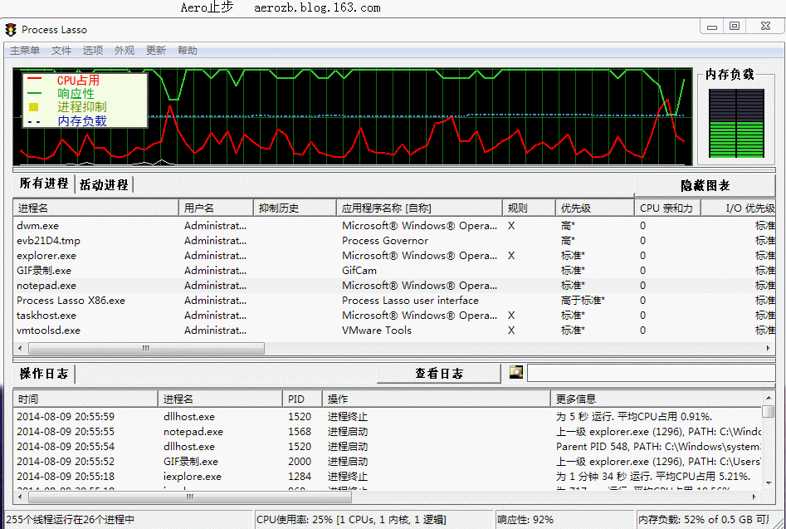
Task: Open the 帮助 menu
Action: click(x=188, y=50)
